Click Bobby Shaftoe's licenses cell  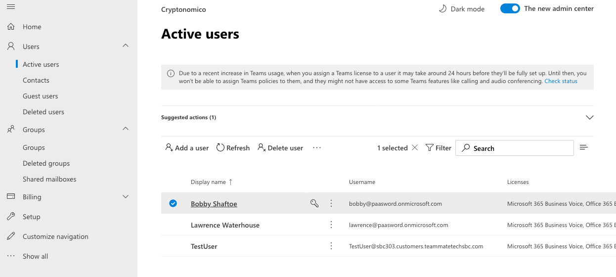coord(562,203)
